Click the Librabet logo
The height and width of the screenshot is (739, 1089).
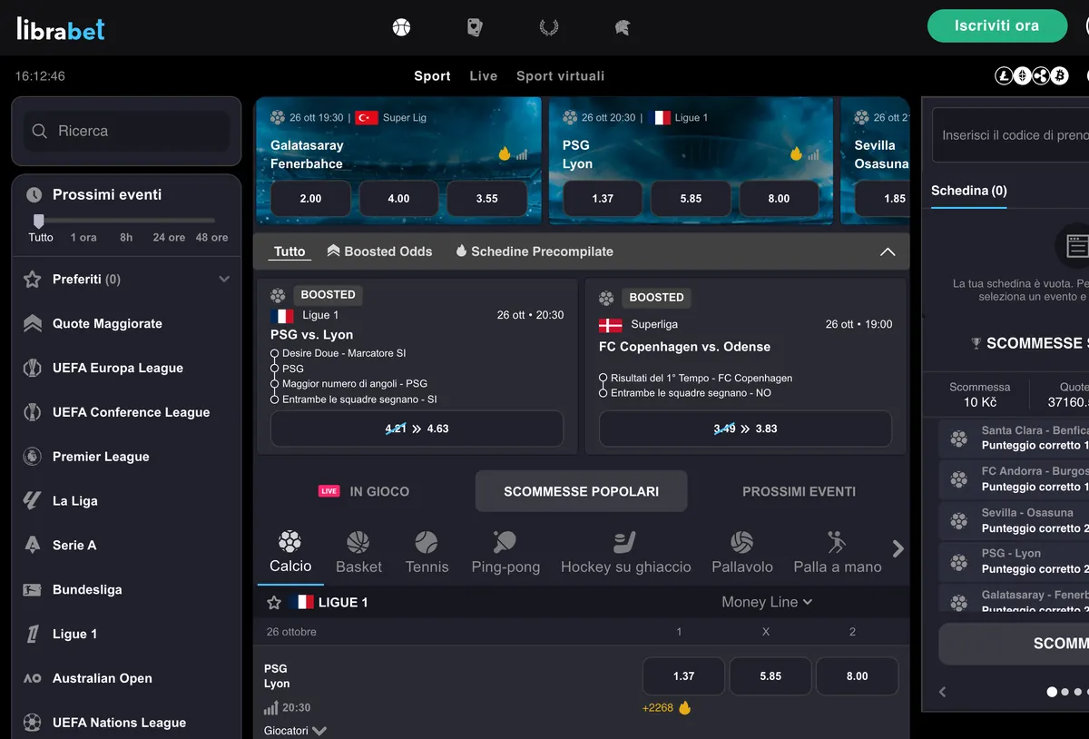coord(61,28)
